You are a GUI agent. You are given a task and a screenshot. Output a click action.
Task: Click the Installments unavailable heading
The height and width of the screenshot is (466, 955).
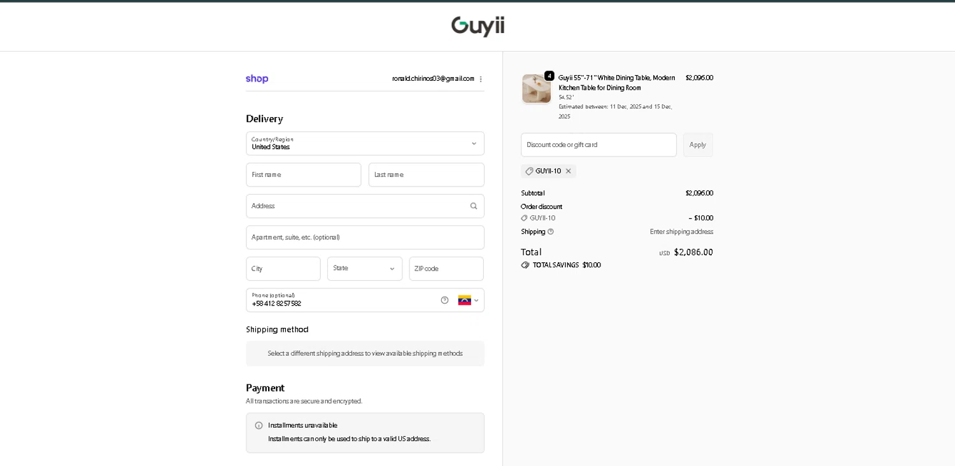point(302,425)
